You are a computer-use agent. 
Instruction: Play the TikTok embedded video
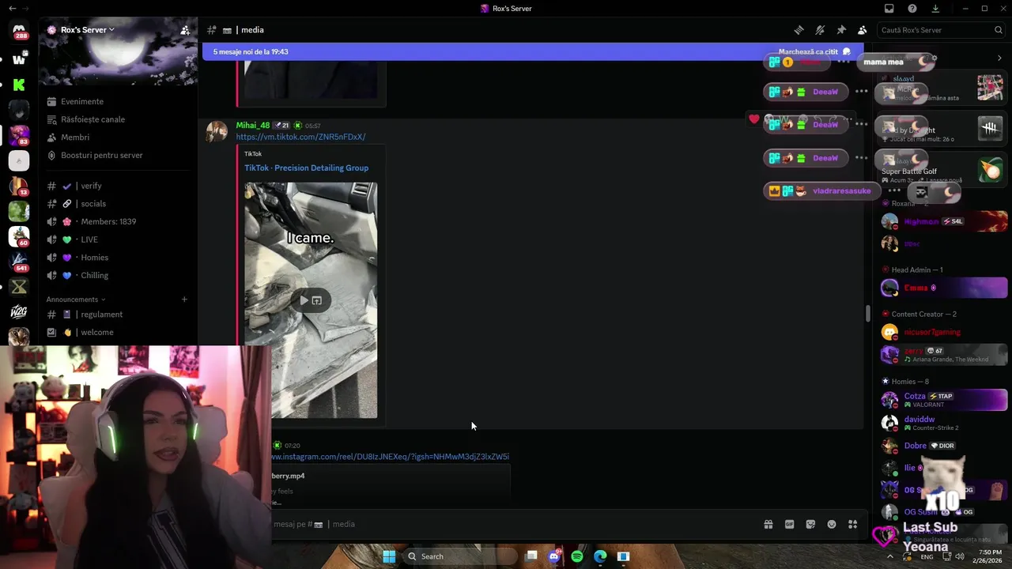tap(304, 300)
